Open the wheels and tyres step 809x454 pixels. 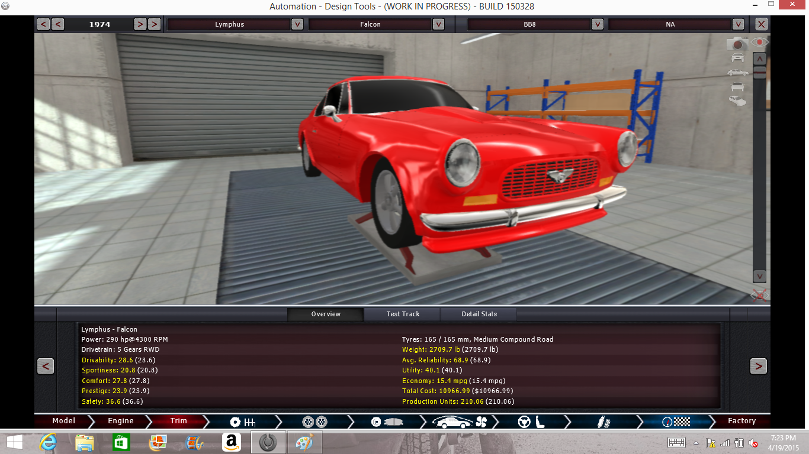coord(314,421)
